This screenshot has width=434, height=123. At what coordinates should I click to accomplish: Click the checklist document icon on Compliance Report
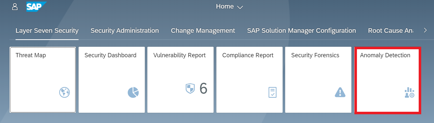click(272, 92)
